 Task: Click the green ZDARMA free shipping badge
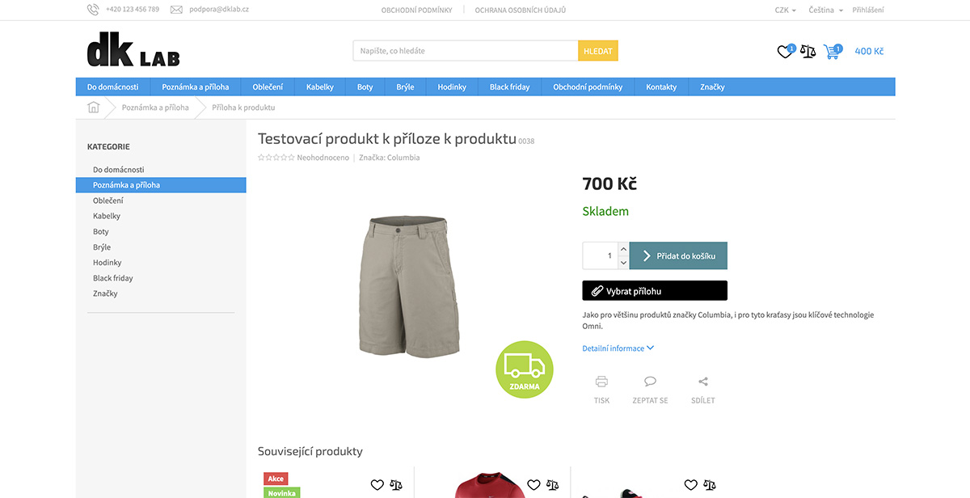[525, 369]
